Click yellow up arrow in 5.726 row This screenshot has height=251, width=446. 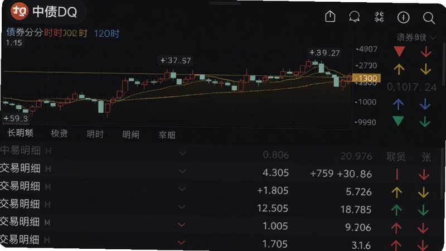point(397,192)
